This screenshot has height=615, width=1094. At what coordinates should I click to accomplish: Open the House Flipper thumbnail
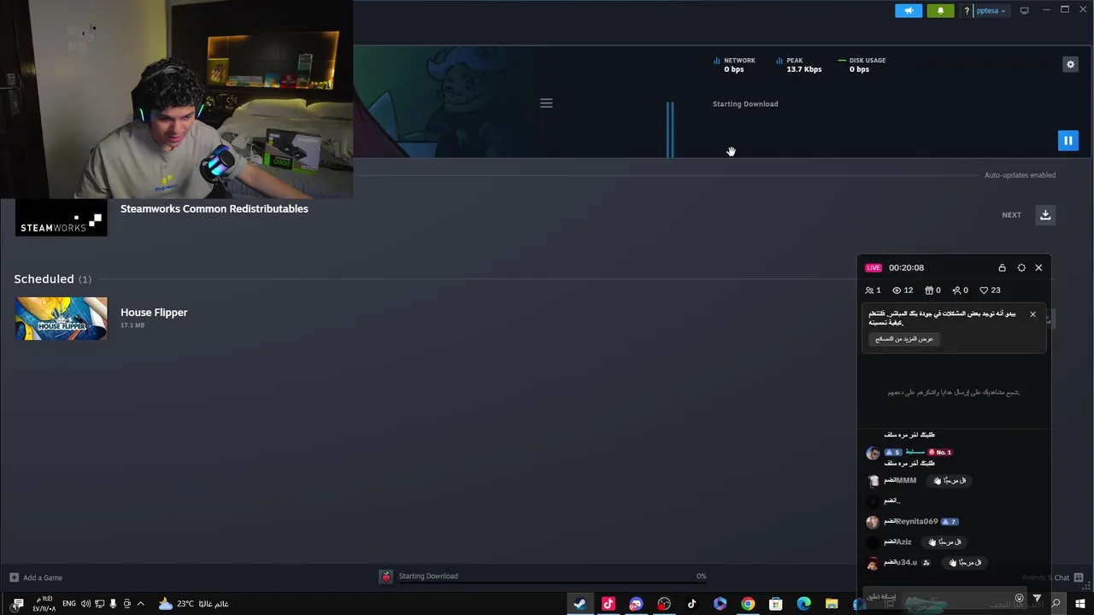(61, 319)
